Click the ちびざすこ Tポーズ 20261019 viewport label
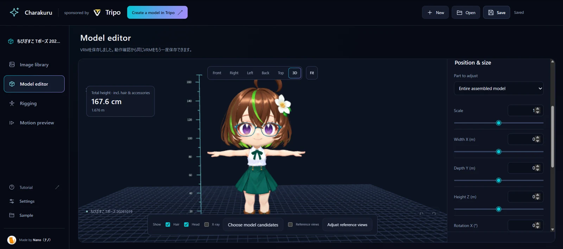563x249 pixels. pos(111,211)
